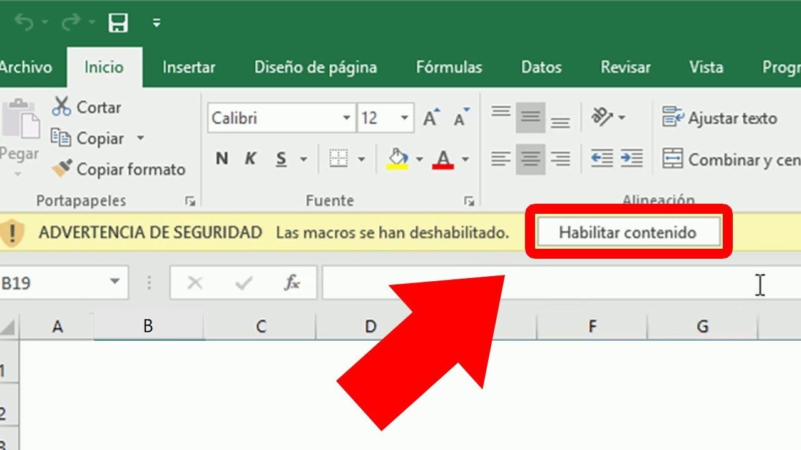Viewport: 801px width, 450px height.
Task: Open the Calibri font family dropdown
Action: pyautogui.click(x=347, y=117)
